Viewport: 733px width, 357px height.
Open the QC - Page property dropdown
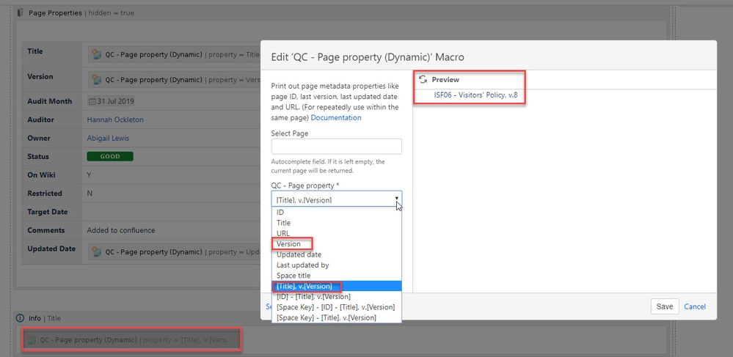337,199
